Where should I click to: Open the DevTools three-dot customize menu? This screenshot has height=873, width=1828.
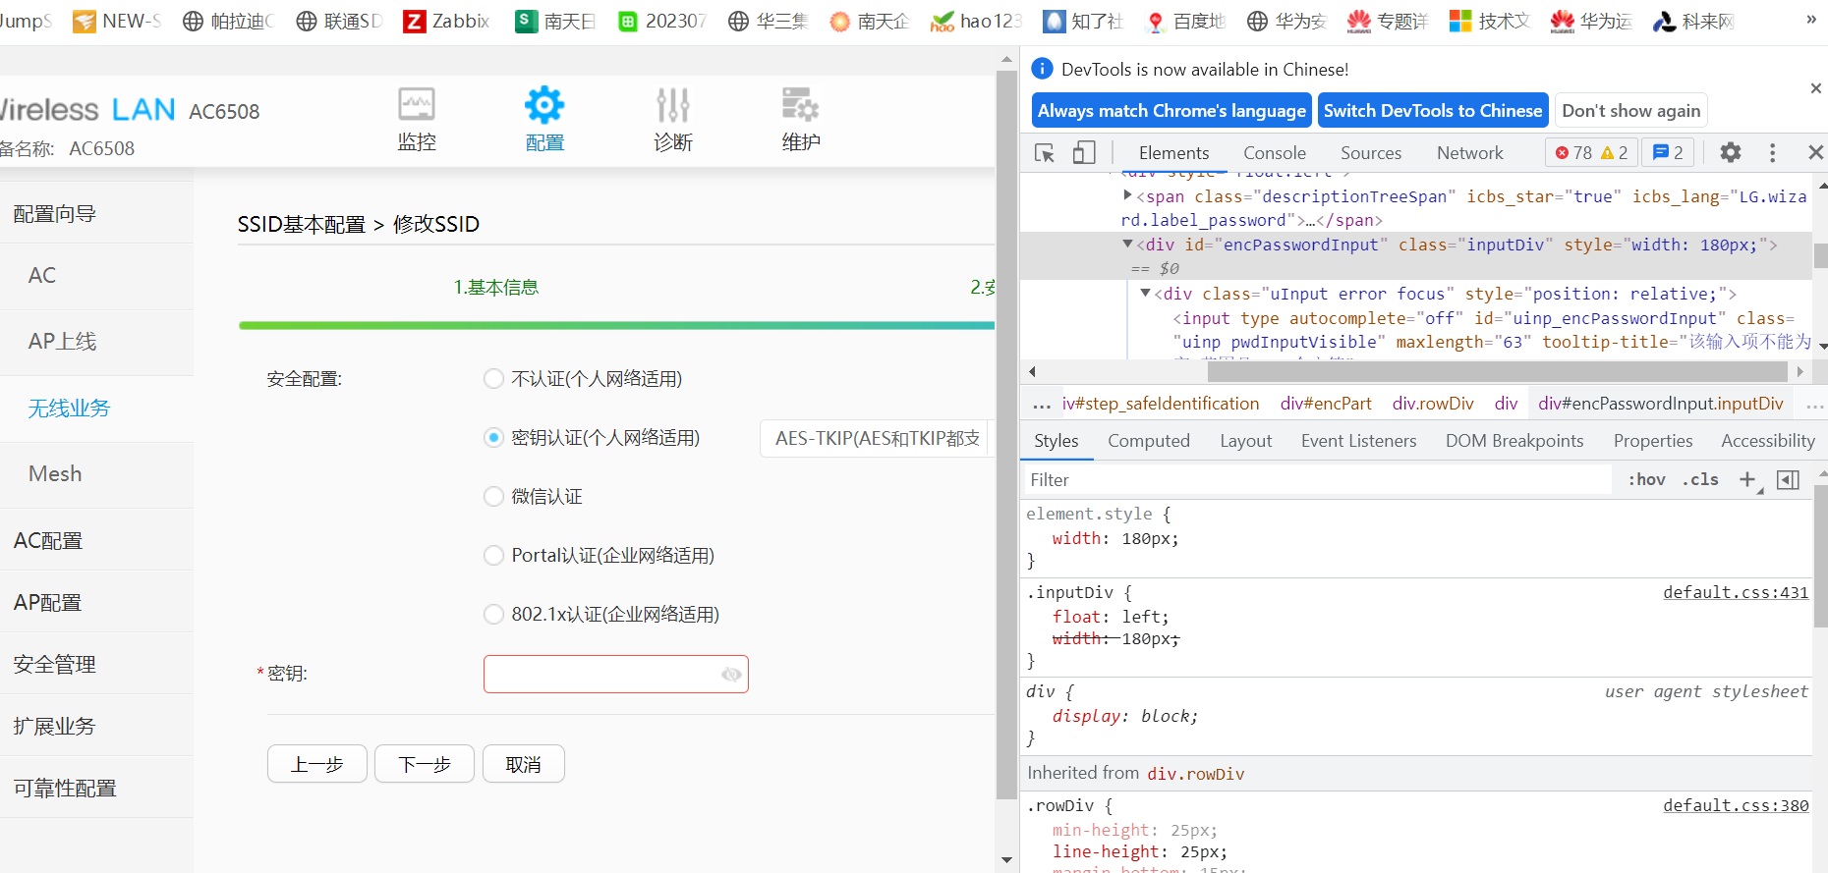point(1773,152)
